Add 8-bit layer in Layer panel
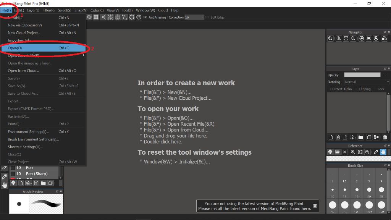Viewport: 391px width, 220px height. click(338, 137)
